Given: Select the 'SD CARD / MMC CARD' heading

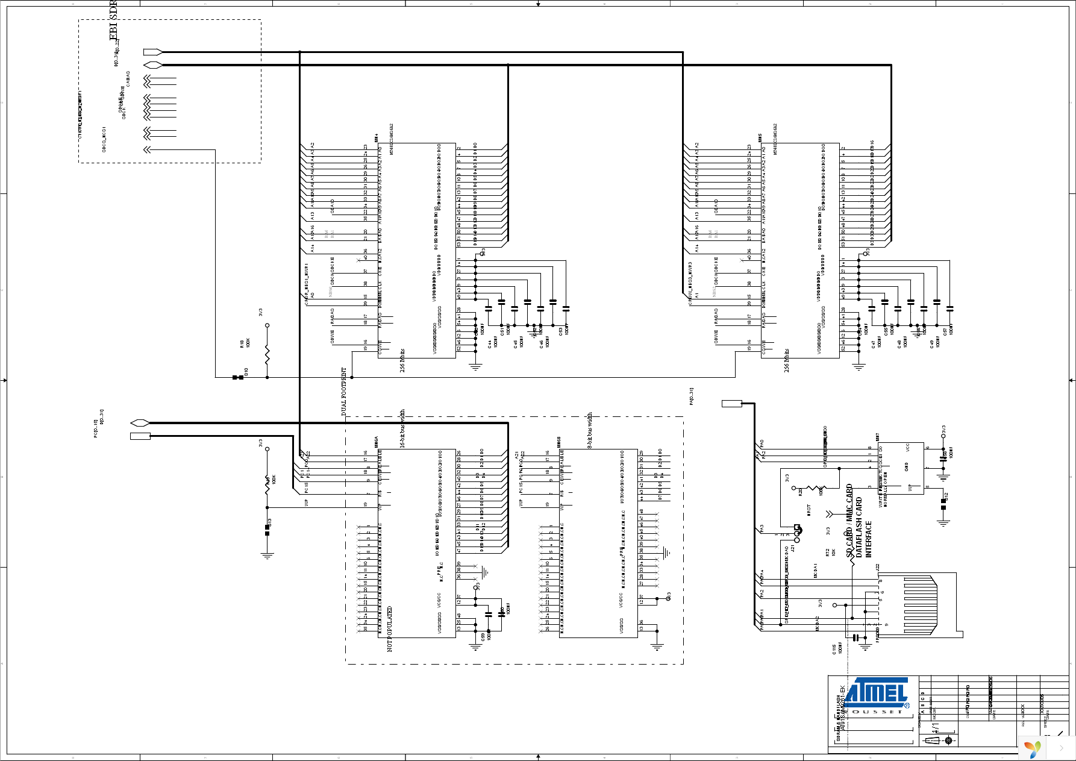Looking at the screenshot, I should click(x=849, y=521).
